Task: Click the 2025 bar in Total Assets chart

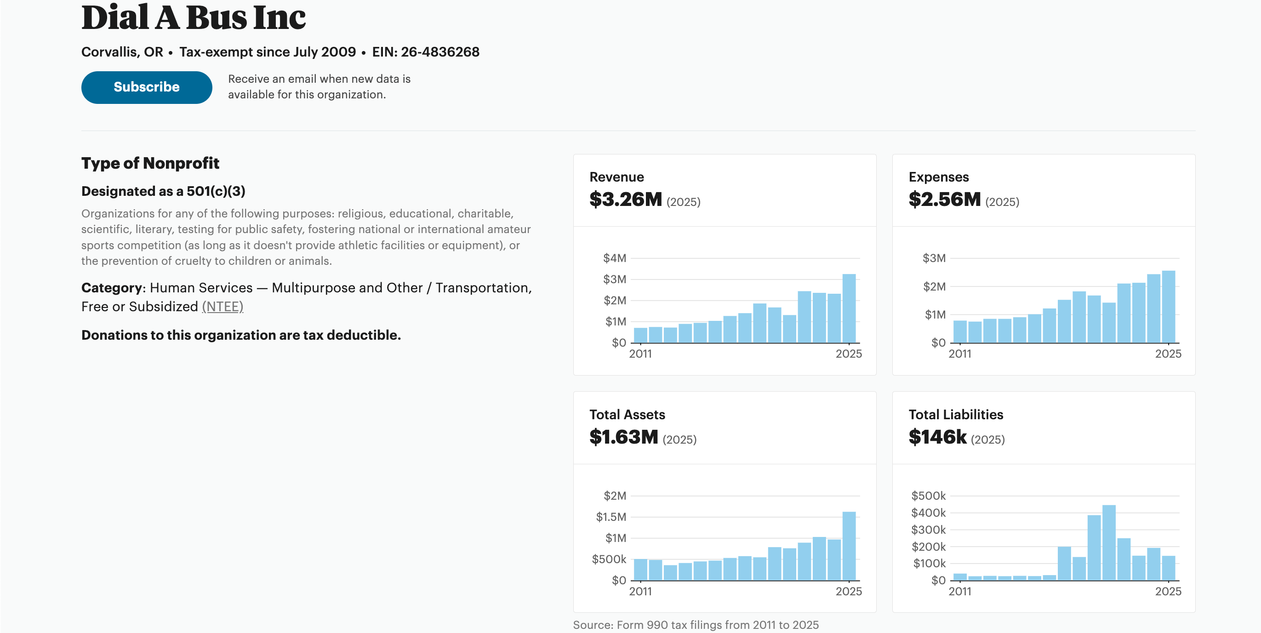Action: 848,546
